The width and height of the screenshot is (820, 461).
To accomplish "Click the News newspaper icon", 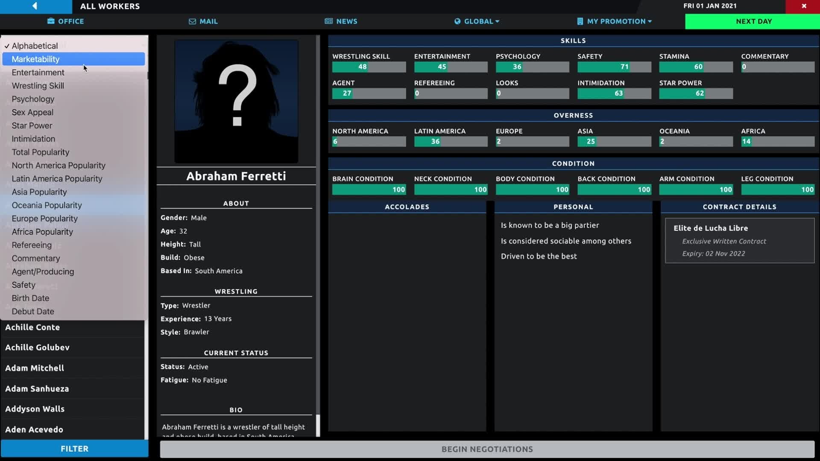I will 328,21.
